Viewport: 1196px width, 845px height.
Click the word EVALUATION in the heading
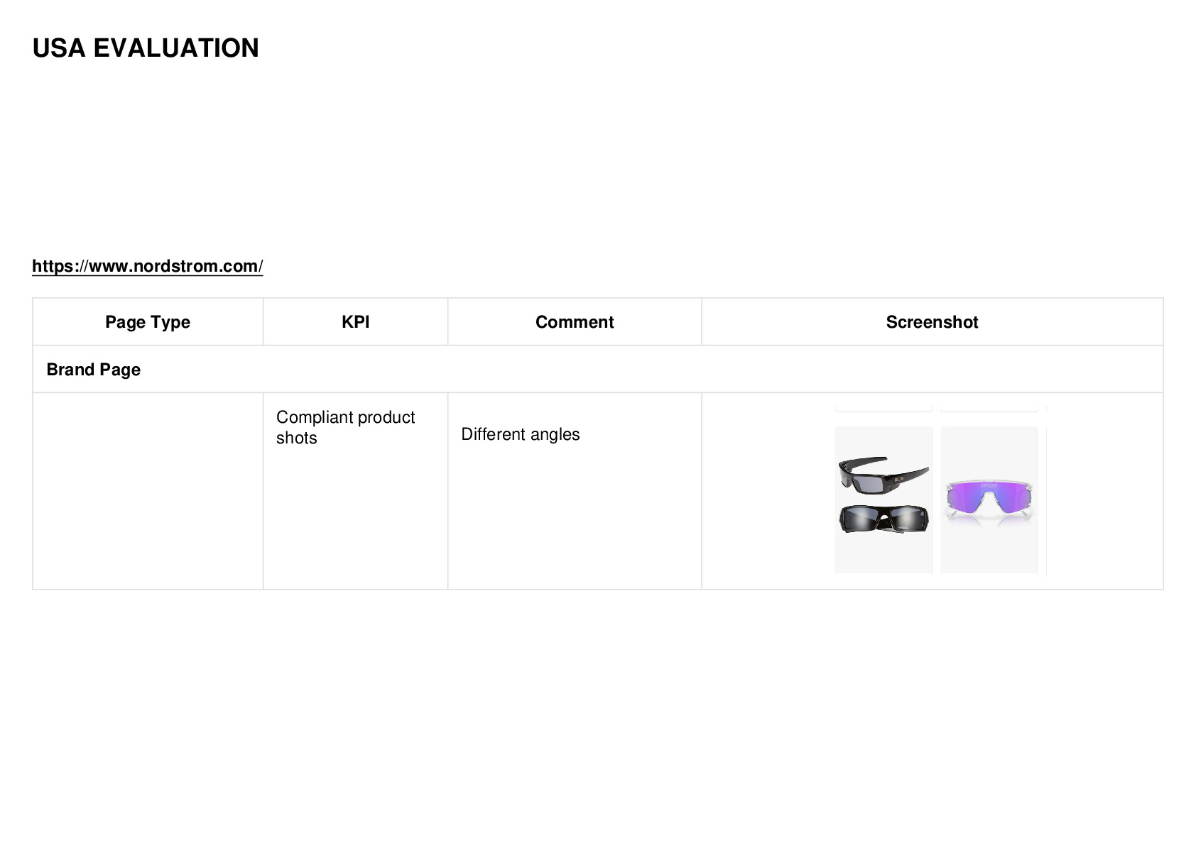[x=176, y=48]
